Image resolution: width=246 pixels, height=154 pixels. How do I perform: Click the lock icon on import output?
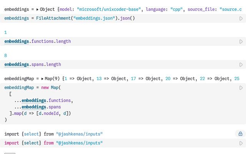click(x=240, y=134)
